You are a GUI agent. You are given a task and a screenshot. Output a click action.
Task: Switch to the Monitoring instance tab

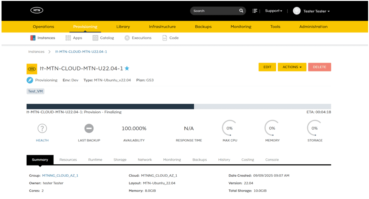(172, 160)
